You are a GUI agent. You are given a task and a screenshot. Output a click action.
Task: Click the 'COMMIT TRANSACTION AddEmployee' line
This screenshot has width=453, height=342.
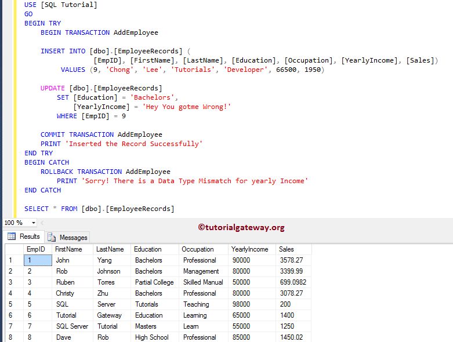point(102,134)
